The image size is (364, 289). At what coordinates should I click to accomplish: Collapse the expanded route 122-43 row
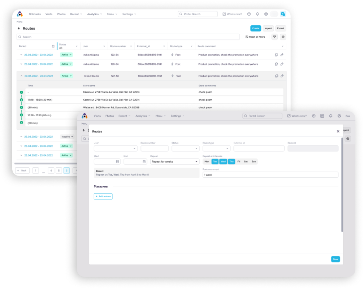(21, 76)
